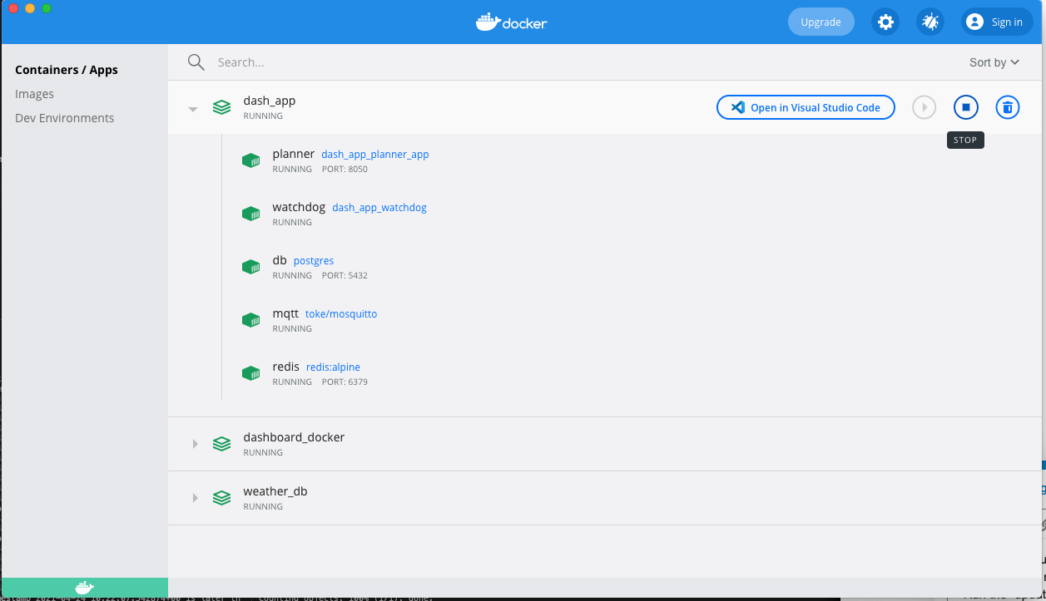
Task: Click the Docker whale logo in header
Action: coord(511,22)
